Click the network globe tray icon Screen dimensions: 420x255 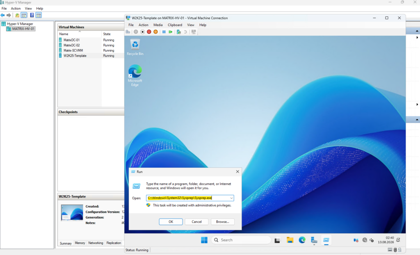pos(365,240)
